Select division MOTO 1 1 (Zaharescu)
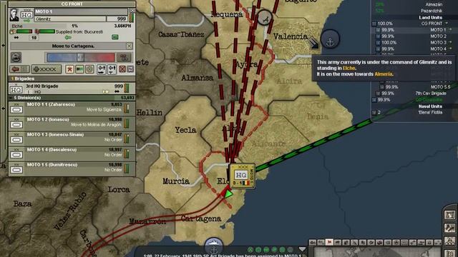 (x=72, y=108)
